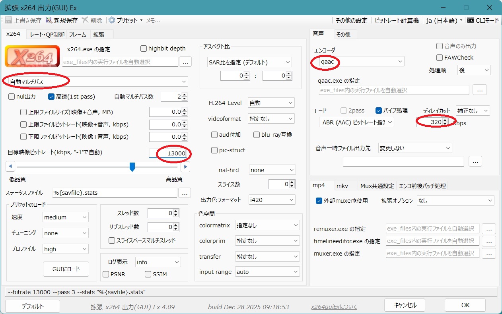502x314 pixels.
Task: Switch to the レート・QP制御 tab
Action: [47, 35]
